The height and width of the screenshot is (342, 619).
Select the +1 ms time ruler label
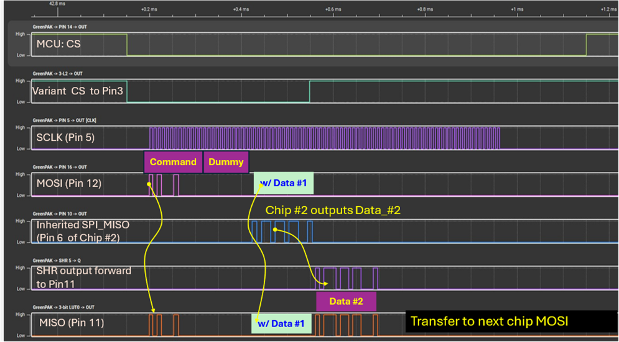[x=516, y=9]
